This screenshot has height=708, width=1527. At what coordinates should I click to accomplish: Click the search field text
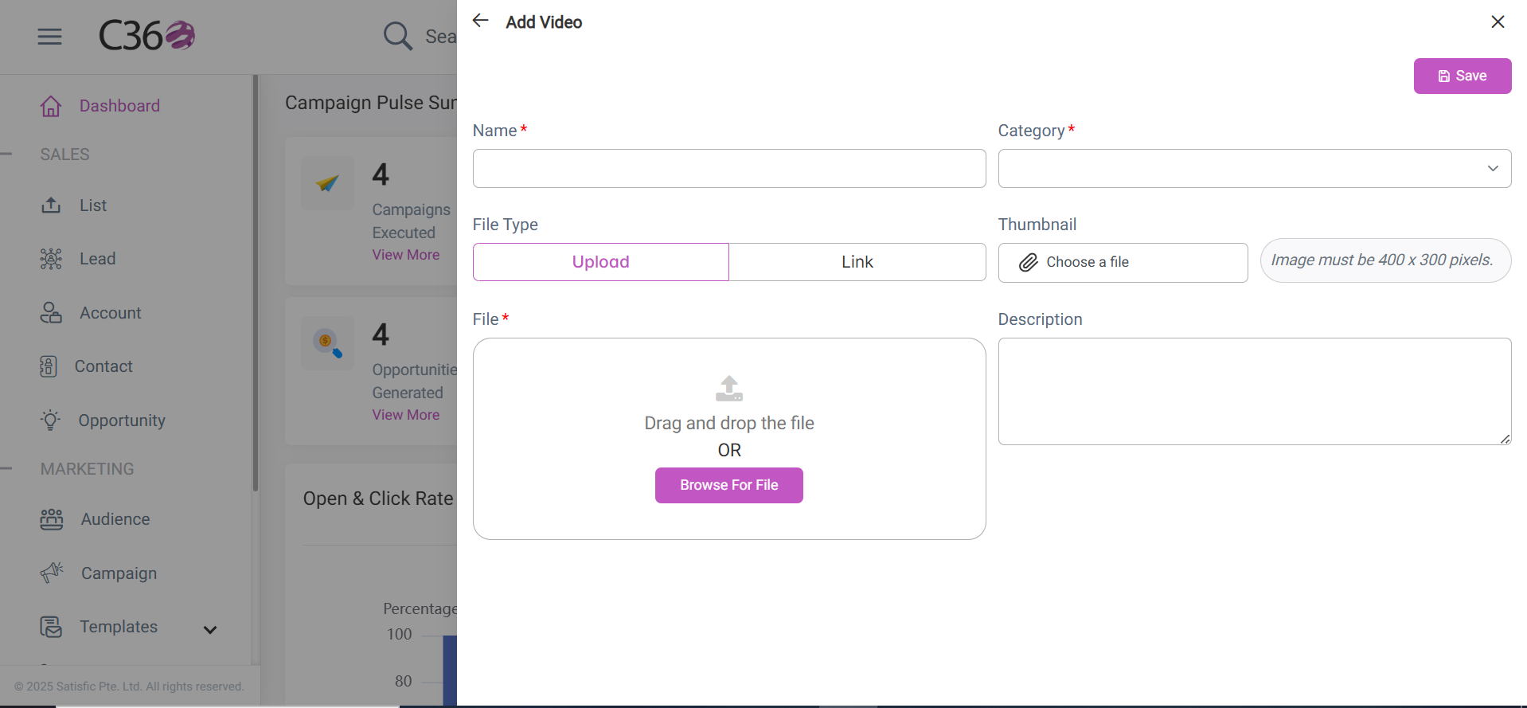point(441,37)
